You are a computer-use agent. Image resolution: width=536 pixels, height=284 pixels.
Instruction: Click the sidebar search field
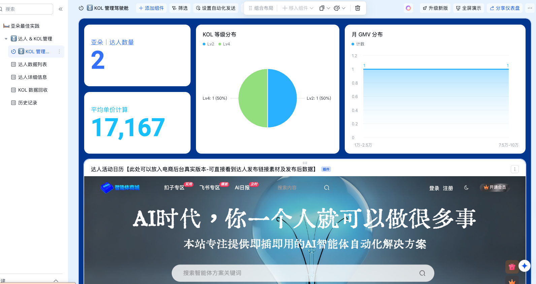[x=27, y=9]
